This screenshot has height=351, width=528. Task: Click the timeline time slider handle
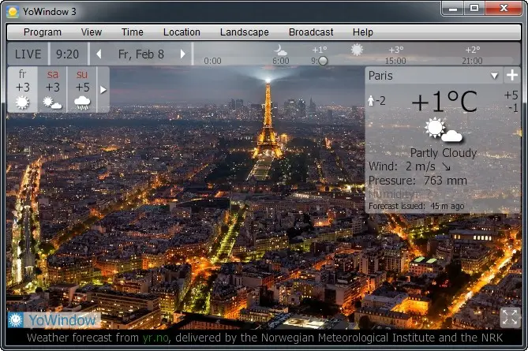pyautogui.click(x=323, y=61)
